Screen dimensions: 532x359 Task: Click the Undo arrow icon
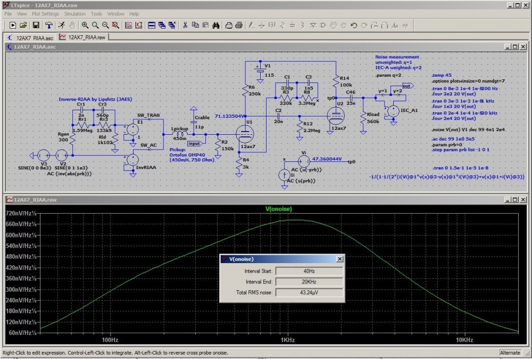pos(354,25)
